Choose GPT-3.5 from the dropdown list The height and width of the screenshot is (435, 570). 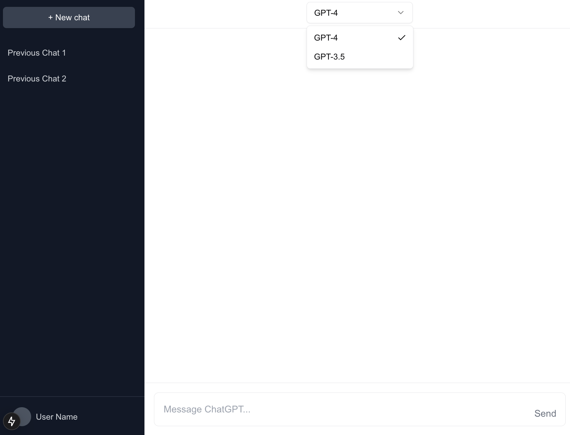(360, 57)
